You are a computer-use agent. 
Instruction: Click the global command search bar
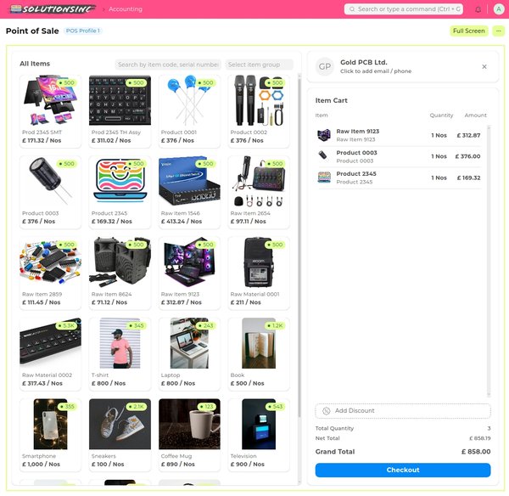[x=404, y=9]
